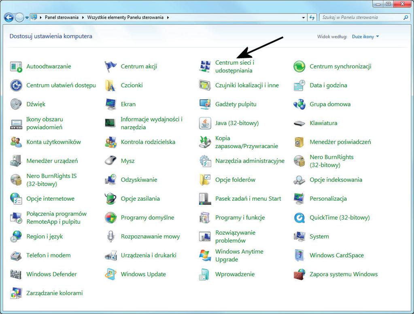Open the Windows CardSpace icon
Screen dimensions: 414x314
(x=299, y=255)
